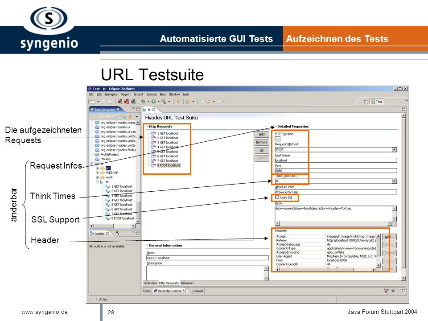
Task: Click the pencil-shaped toolbar icon
Action: pyautogui.click(x=178, y=102)
